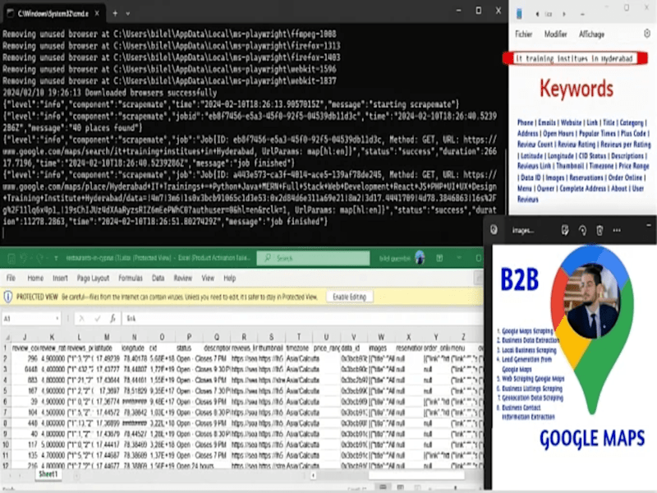Viewport: 657px width, 493px height.
Task: Click the 'timezone' header cell
Action: click(x=297, y=348)
